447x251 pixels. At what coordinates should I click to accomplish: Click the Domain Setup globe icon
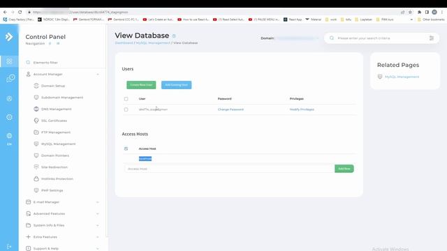click(36, 86)
